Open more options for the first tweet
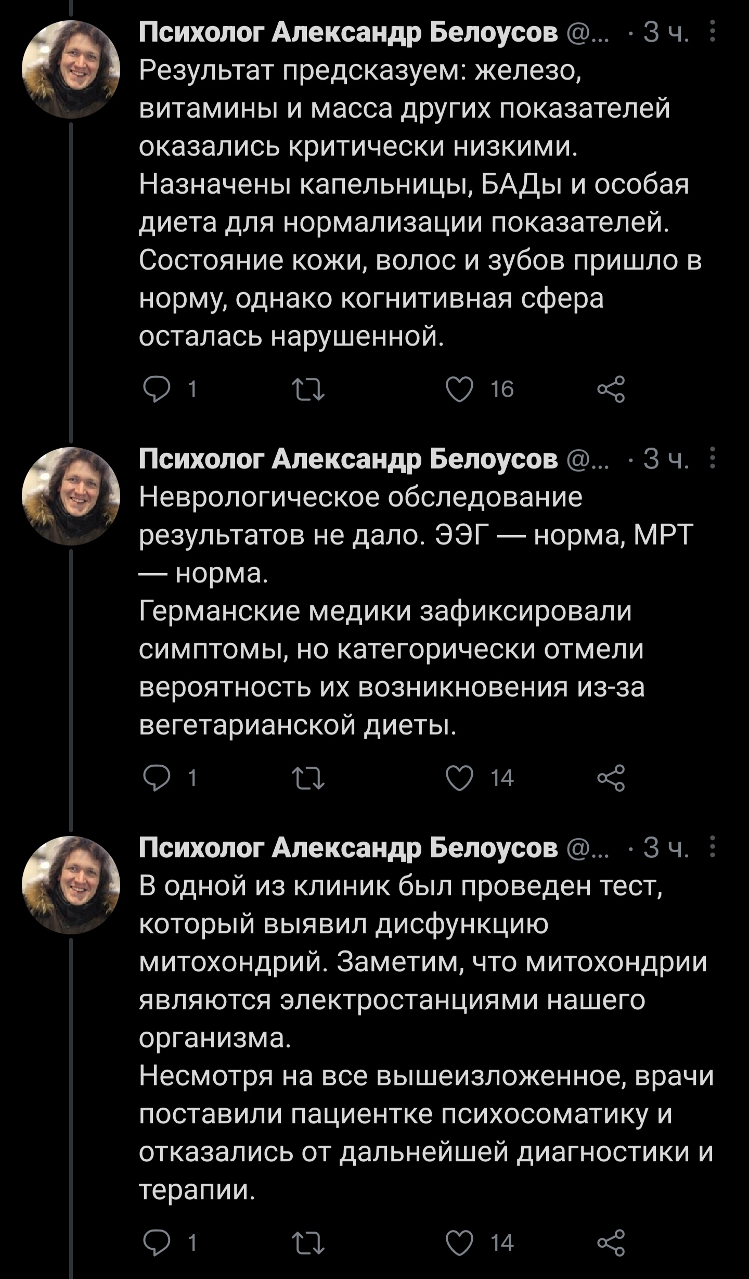749x1279 pixels. tap(713, 31)
